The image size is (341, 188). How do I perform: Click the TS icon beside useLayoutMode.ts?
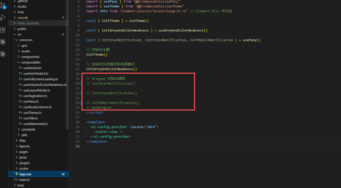coord(20,90)
